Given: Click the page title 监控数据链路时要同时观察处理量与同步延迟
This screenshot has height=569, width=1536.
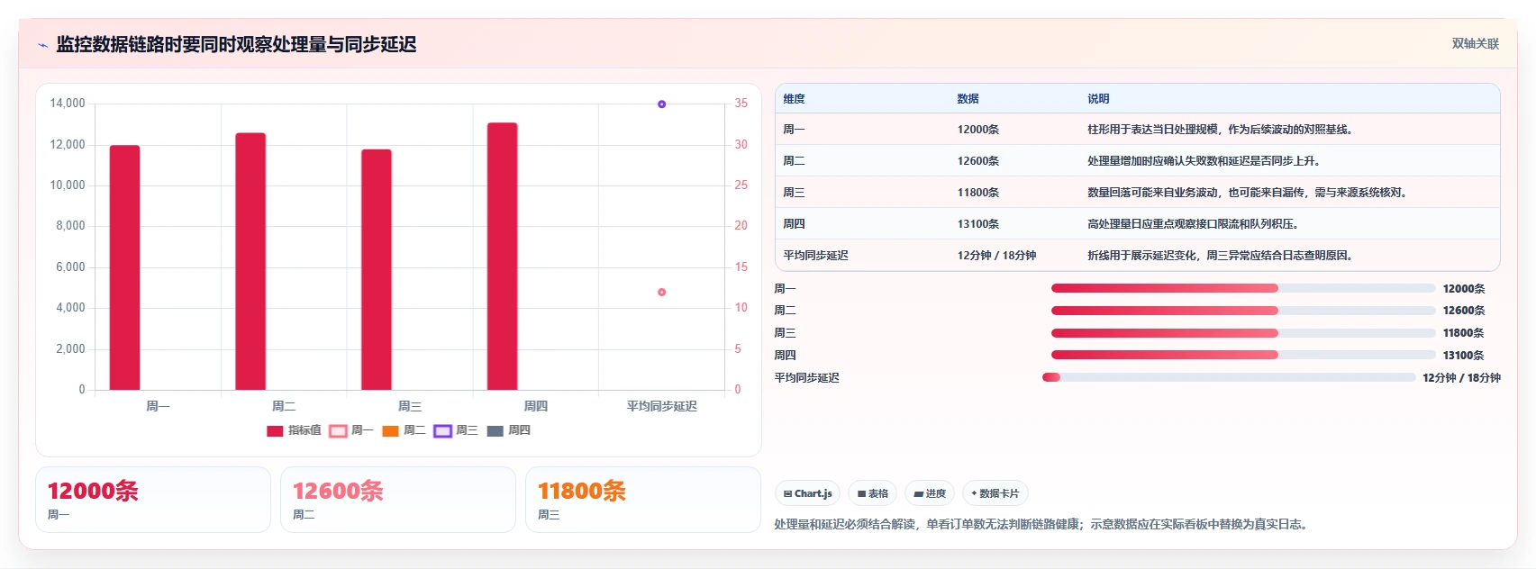Looking at the screenshot, I should click(x=236, y=44).
